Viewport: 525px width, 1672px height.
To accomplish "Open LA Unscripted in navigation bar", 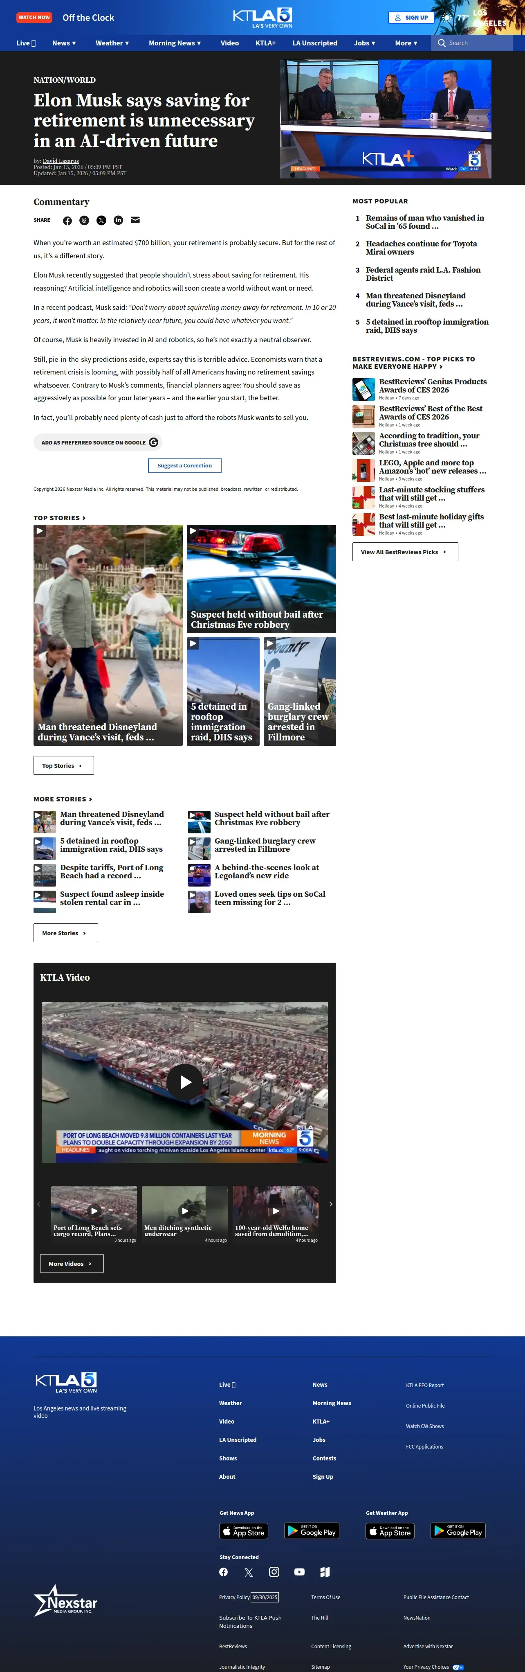I will coord(315,43).
